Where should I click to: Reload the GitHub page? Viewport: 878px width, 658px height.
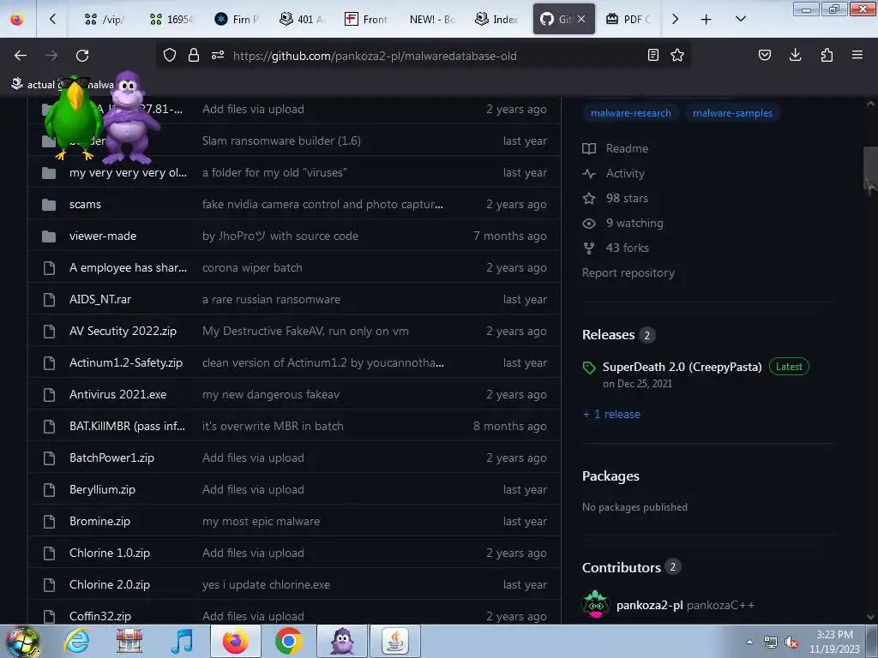[x=82, y=56]
